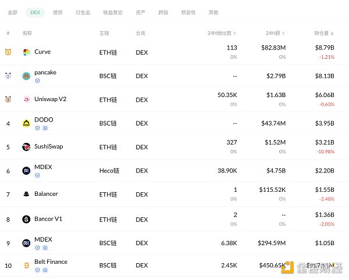
Task: Click the 预言机 tab
Action: 188,12
